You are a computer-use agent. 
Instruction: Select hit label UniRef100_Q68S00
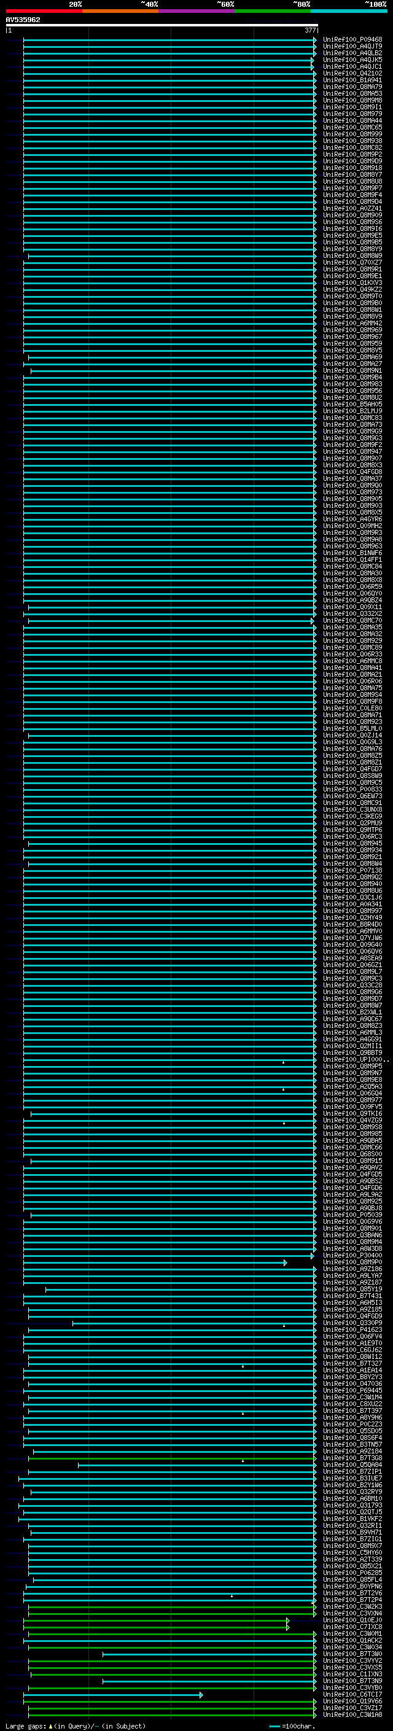pyautogui.click(x=352, y=1154)
